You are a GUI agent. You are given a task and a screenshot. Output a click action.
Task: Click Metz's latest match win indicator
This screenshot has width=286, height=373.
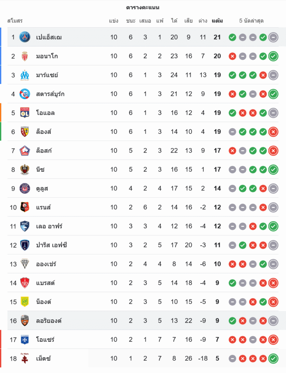[x=273, y=358]
